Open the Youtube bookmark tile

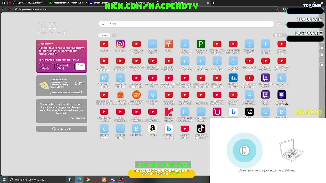point(104,44)
